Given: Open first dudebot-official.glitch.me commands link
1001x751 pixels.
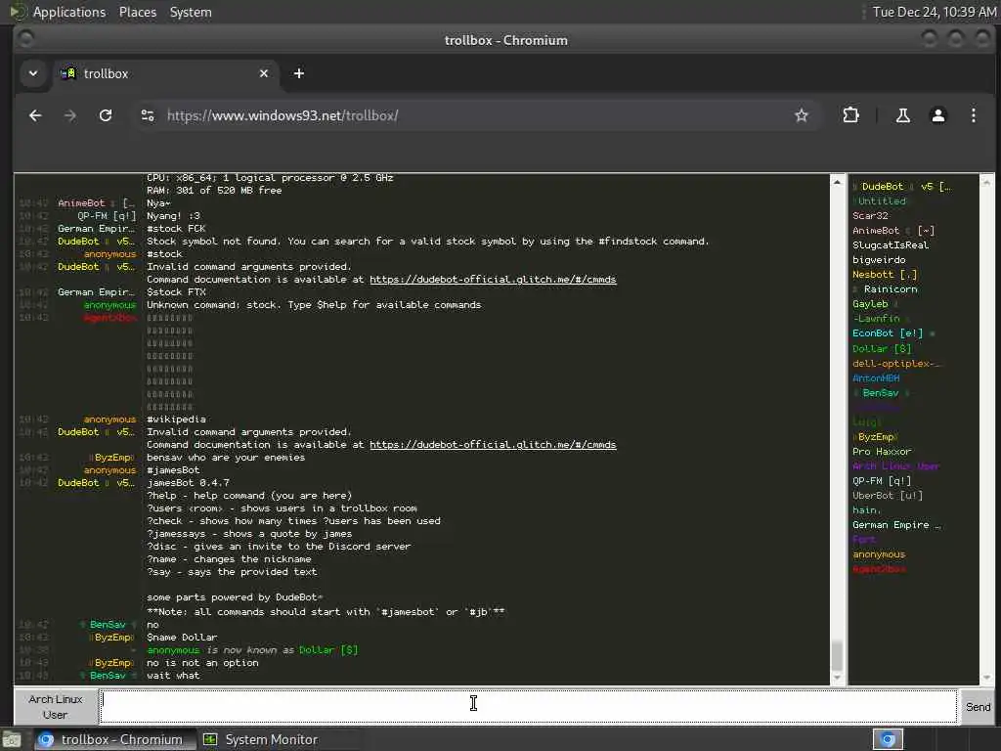Looking at the screenshot, I should click(493, 279).
